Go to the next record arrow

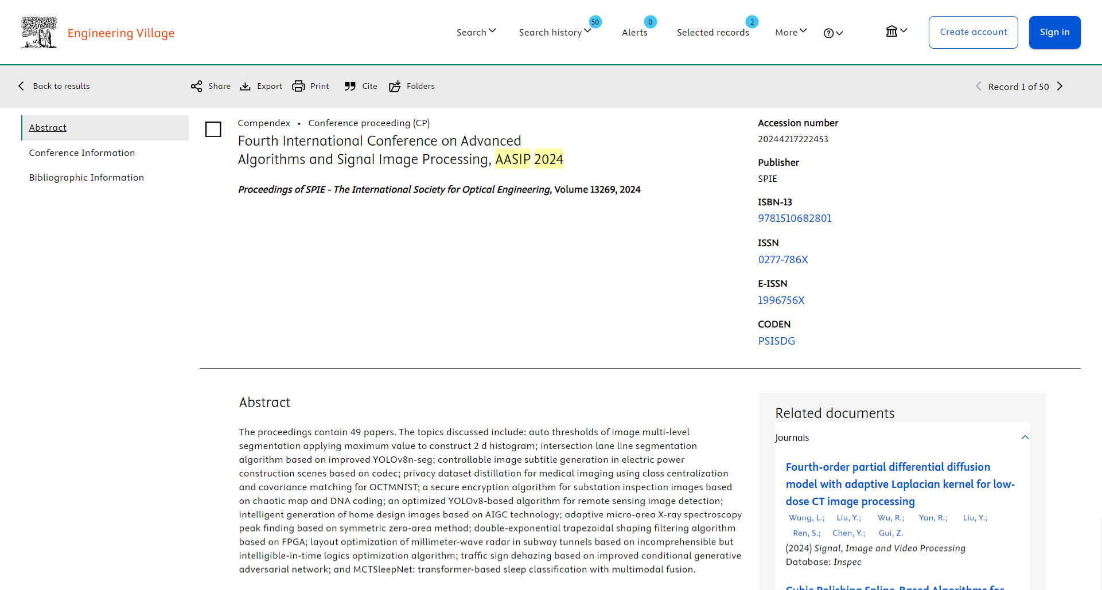(x=1060, y=87)
